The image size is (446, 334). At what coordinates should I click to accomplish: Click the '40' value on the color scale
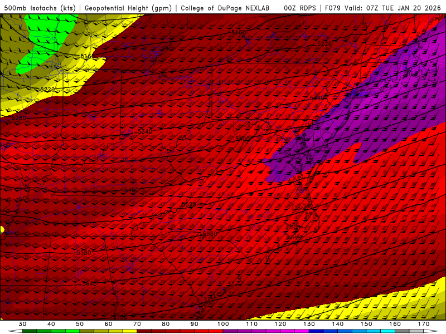tap(51, 324)
